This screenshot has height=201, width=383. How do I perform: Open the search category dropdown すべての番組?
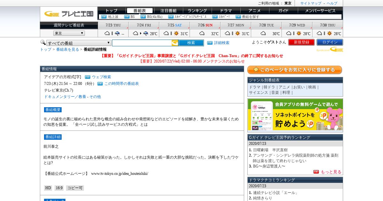tap(79, 43)
